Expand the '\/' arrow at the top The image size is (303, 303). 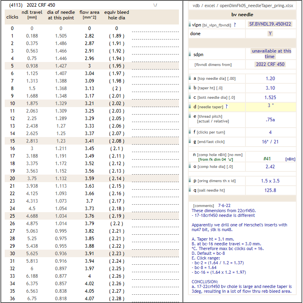click(156, 5)
